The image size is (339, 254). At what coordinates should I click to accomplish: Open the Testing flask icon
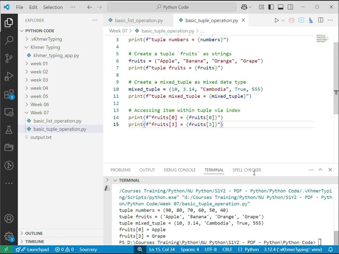tap(9, 130)
